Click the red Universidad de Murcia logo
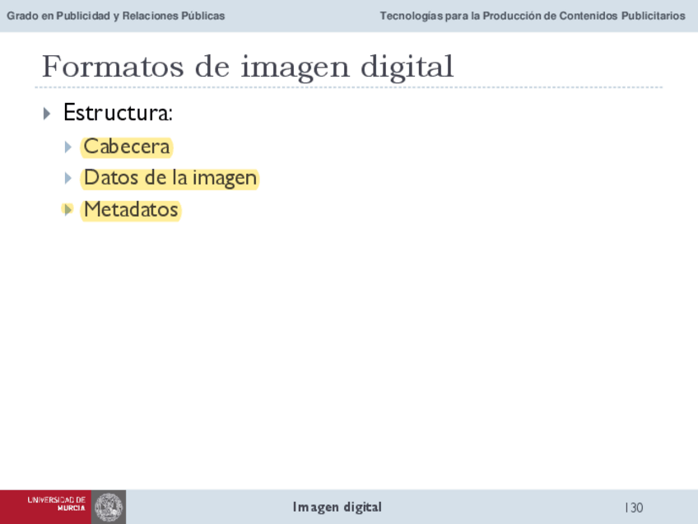 tap(46, 507)
